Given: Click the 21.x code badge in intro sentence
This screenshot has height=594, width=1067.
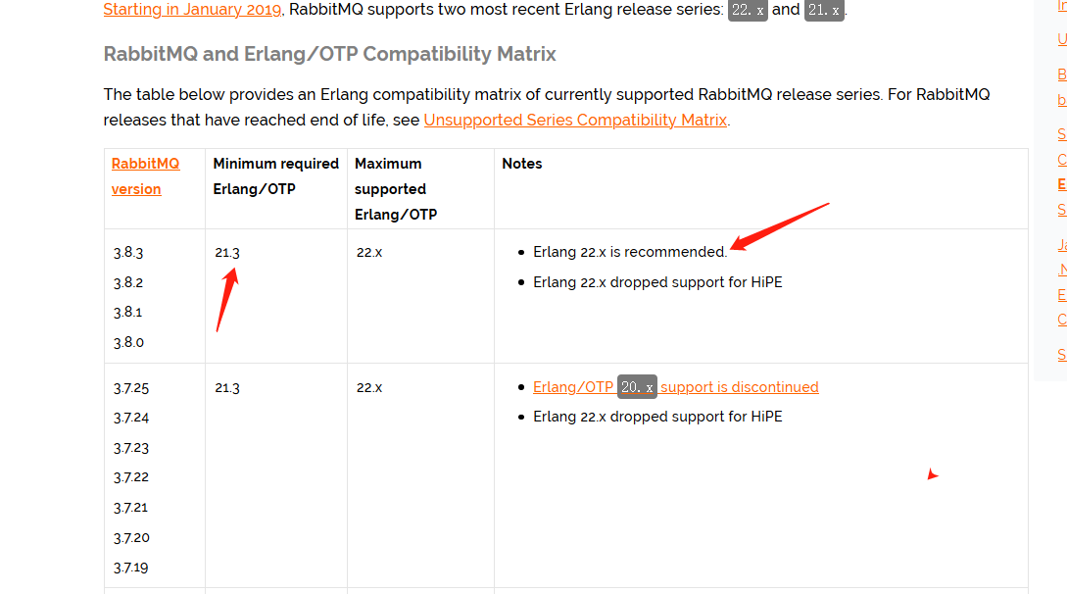Looking at the screenshot, I should pos(824,10).
